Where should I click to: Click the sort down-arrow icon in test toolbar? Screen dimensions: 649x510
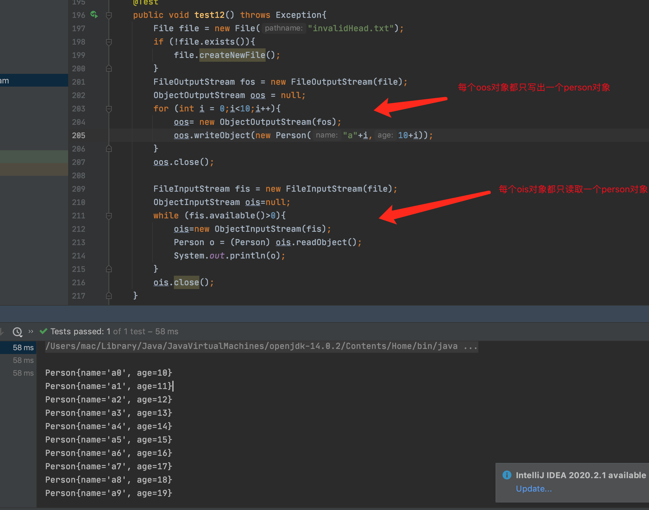tap(2, 332)
